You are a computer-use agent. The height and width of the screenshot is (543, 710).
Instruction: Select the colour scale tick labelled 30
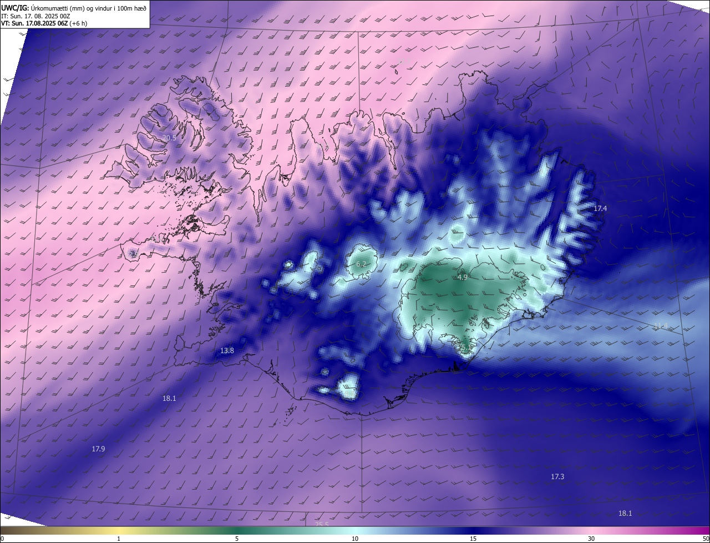click(591, 539)
